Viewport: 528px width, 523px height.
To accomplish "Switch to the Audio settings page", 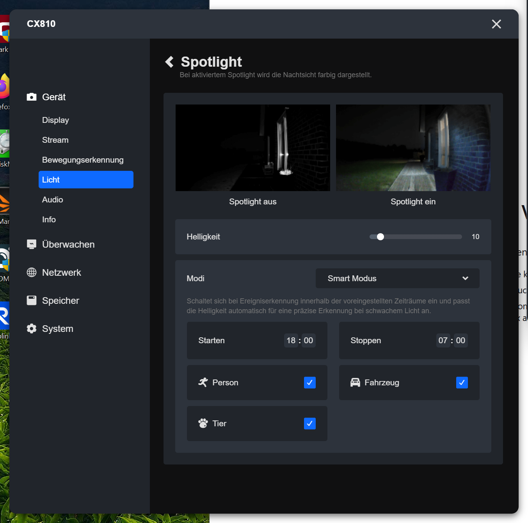I will [53, 200].
